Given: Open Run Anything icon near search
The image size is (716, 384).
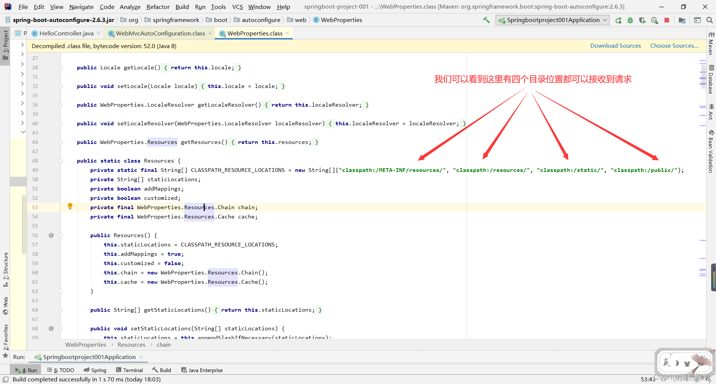Looking at the screenshot, I should click(x=697, y=20).
